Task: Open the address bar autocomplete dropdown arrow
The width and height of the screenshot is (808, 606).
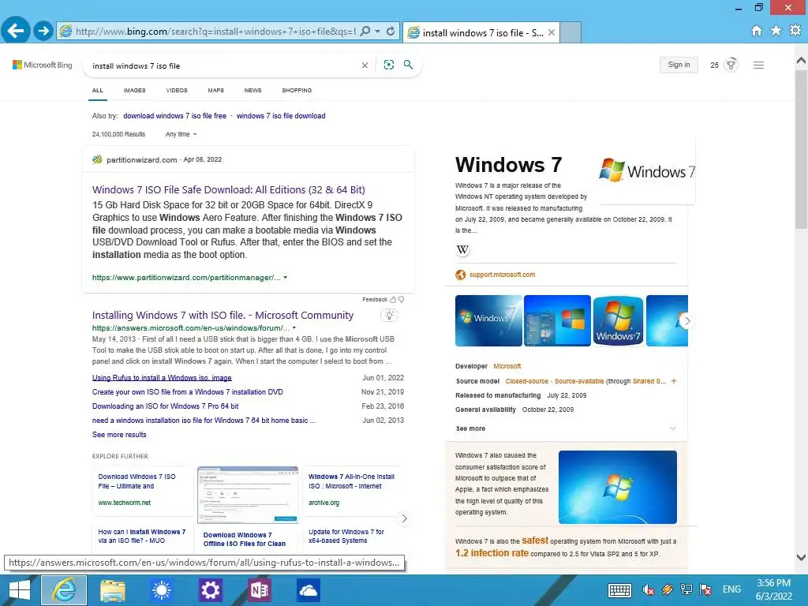Action: [378, 32]
